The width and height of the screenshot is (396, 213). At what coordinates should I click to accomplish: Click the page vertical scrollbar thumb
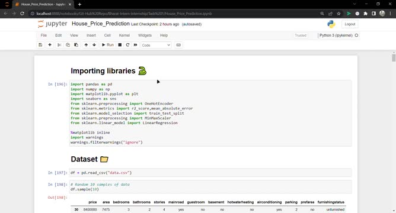394,57
